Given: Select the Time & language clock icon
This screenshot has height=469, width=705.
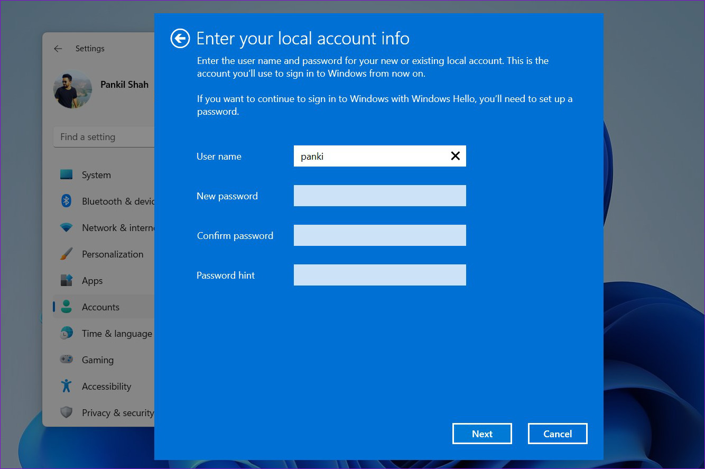Looking at the screenshot, I should 66,333.
